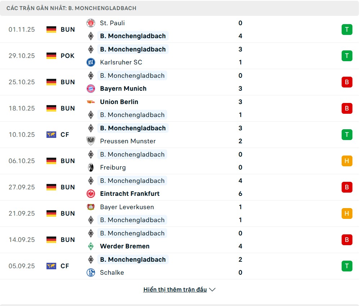Click the Schalke club logo

pyautogui.click(x=90, y=273)
